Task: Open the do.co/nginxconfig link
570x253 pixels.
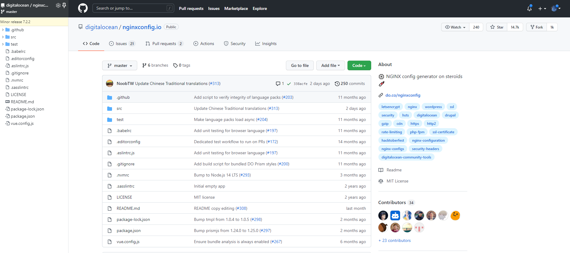Action: (403, 95)
